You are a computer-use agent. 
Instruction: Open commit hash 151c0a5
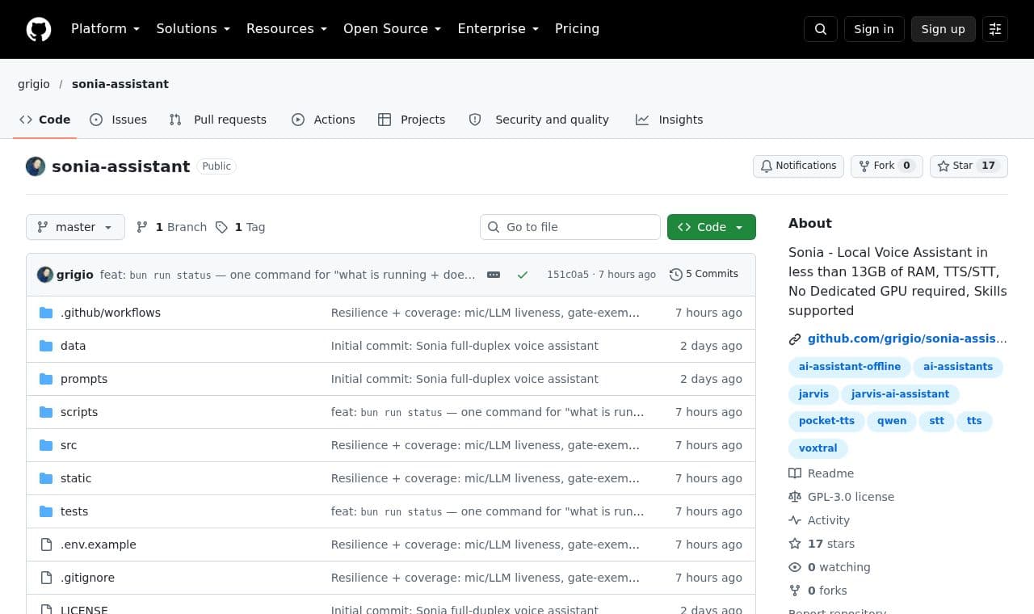568,275
